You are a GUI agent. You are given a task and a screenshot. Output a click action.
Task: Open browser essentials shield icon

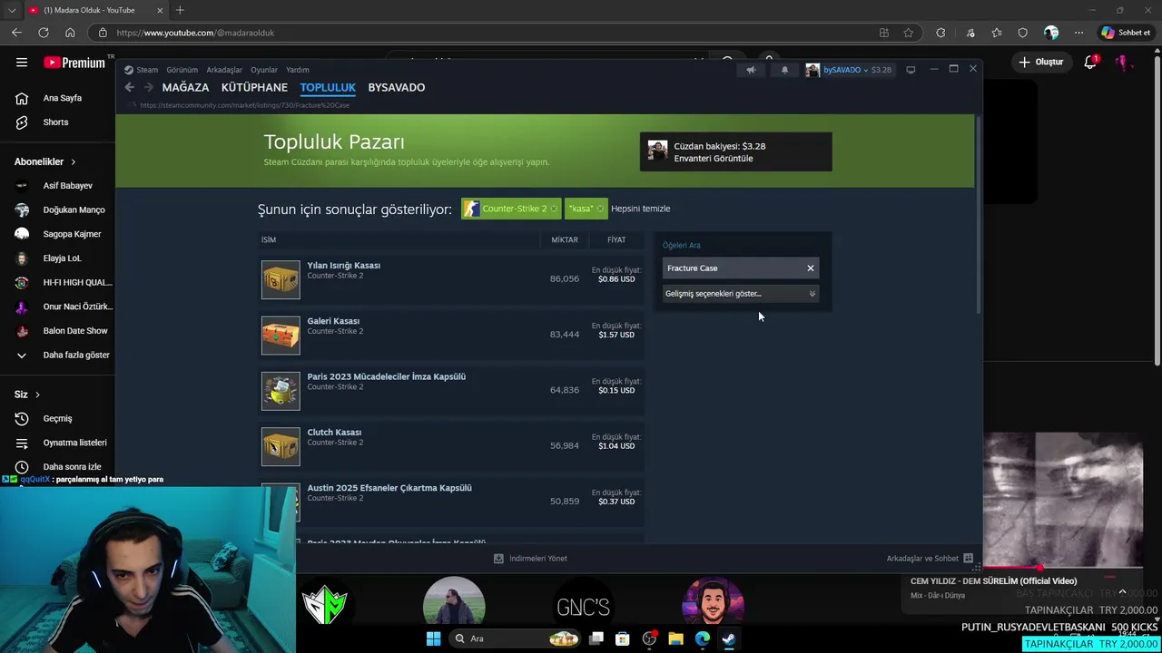[1023, 33]
